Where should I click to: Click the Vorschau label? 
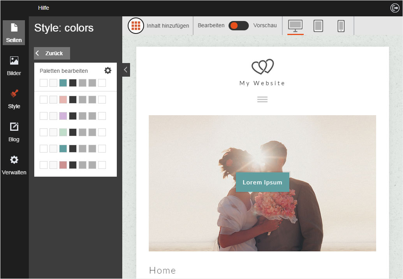265,25
